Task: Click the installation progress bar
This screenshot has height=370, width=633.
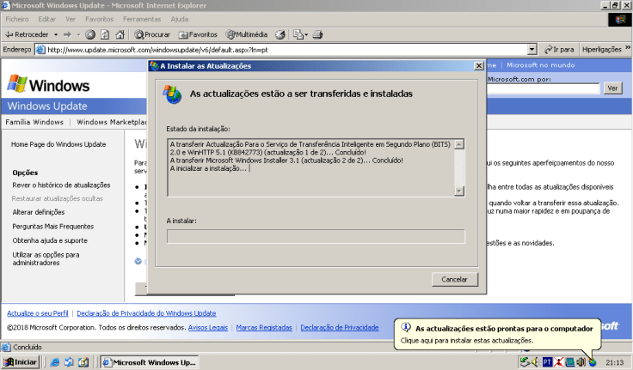Action: (x=316, y=236)
